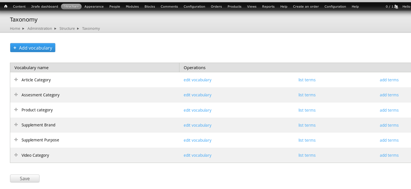Click the Hello user link
The width and height of the screenshot is (411, 189).
406,7
